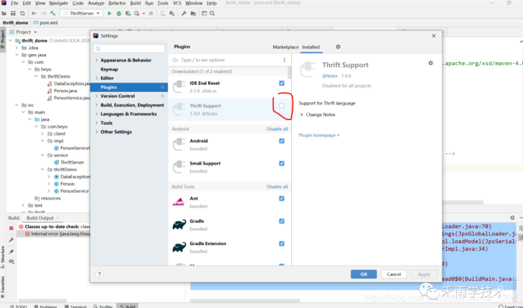The image size is (523, 308).
Task: Select Plugins in settings list
Action: click(129, 87)
